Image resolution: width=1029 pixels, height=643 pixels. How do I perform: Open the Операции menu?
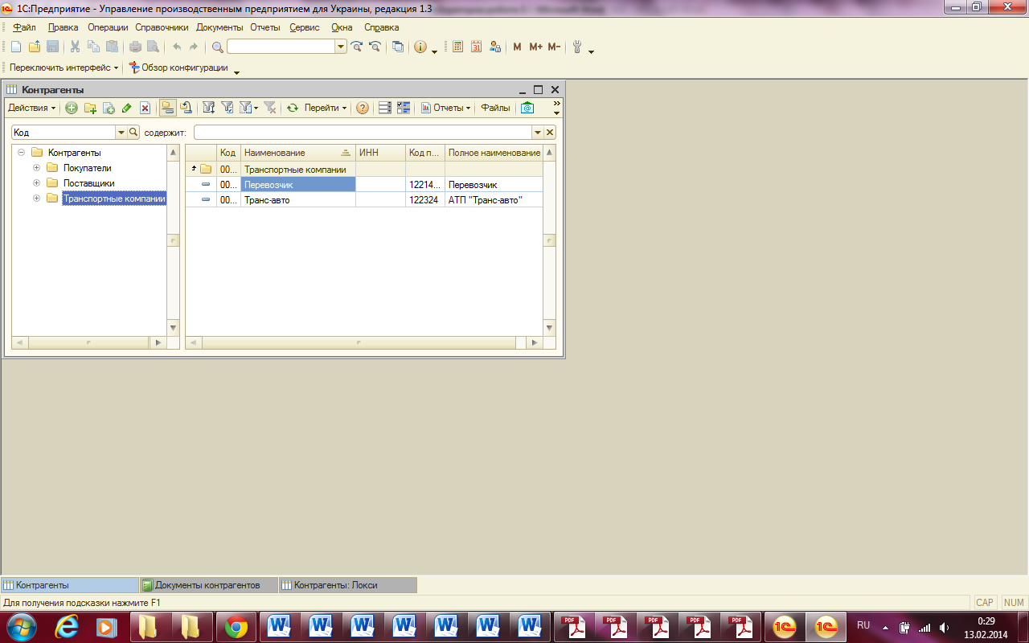coord(108,27)
